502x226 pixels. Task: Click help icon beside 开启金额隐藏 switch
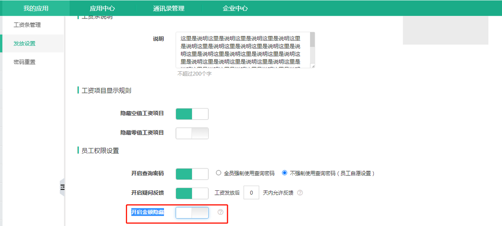click(220, 212)
